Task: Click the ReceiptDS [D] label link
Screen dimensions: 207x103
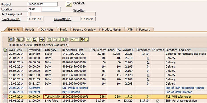Action: 63,19
